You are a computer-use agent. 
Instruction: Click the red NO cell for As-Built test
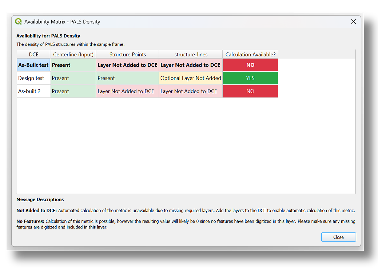(x=250, y=65)
